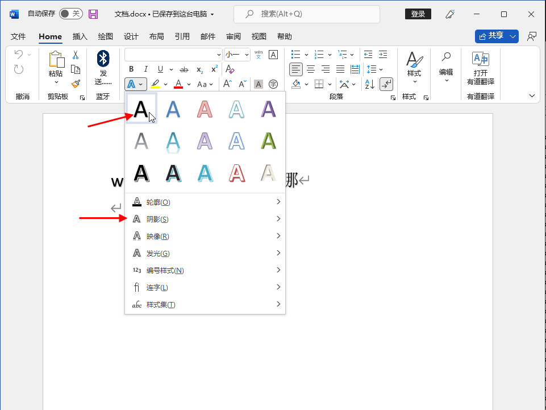Open the font name combo box
This screenshot has height=410, width=546.
point(173,55)
